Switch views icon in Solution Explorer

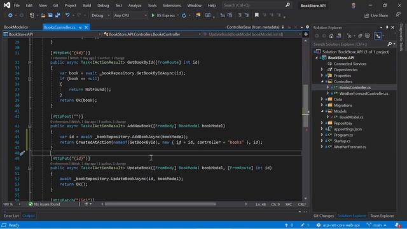338,36
